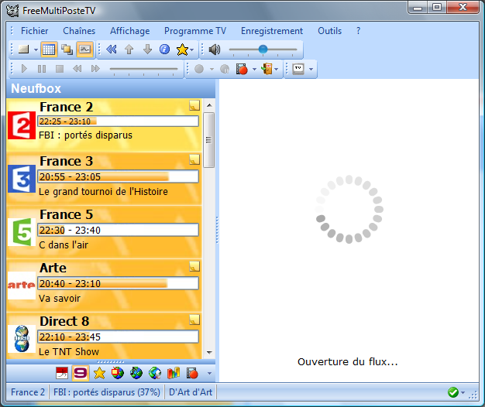Go to previous channel with double-arrow icon
The image size is (485, 407).
[x=112, y=50]
